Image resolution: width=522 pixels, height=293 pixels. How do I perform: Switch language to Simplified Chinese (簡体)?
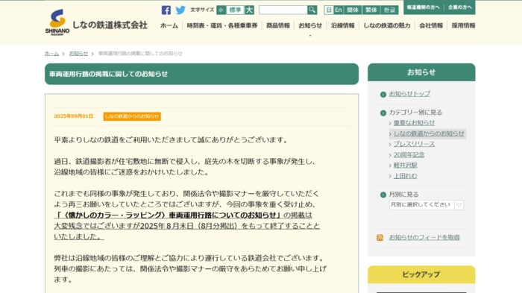pyautogui.click(x=353, y=10)
